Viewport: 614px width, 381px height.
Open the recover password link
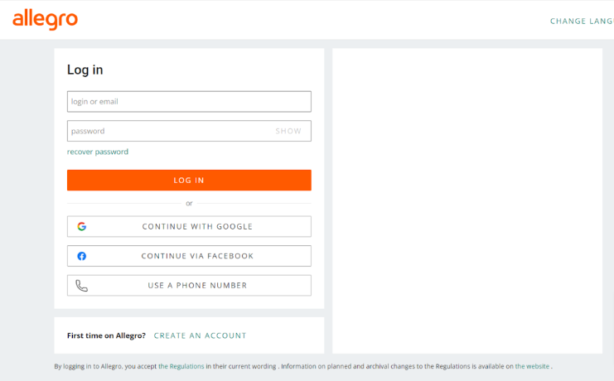(x=98, y=152)
